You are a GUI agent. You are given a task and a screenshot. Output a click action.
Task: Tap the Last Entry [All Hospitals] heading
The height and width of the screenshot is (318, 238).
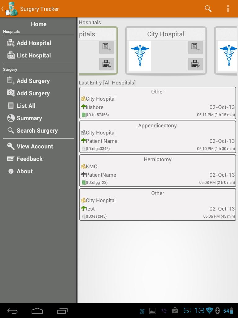[107, 83]
